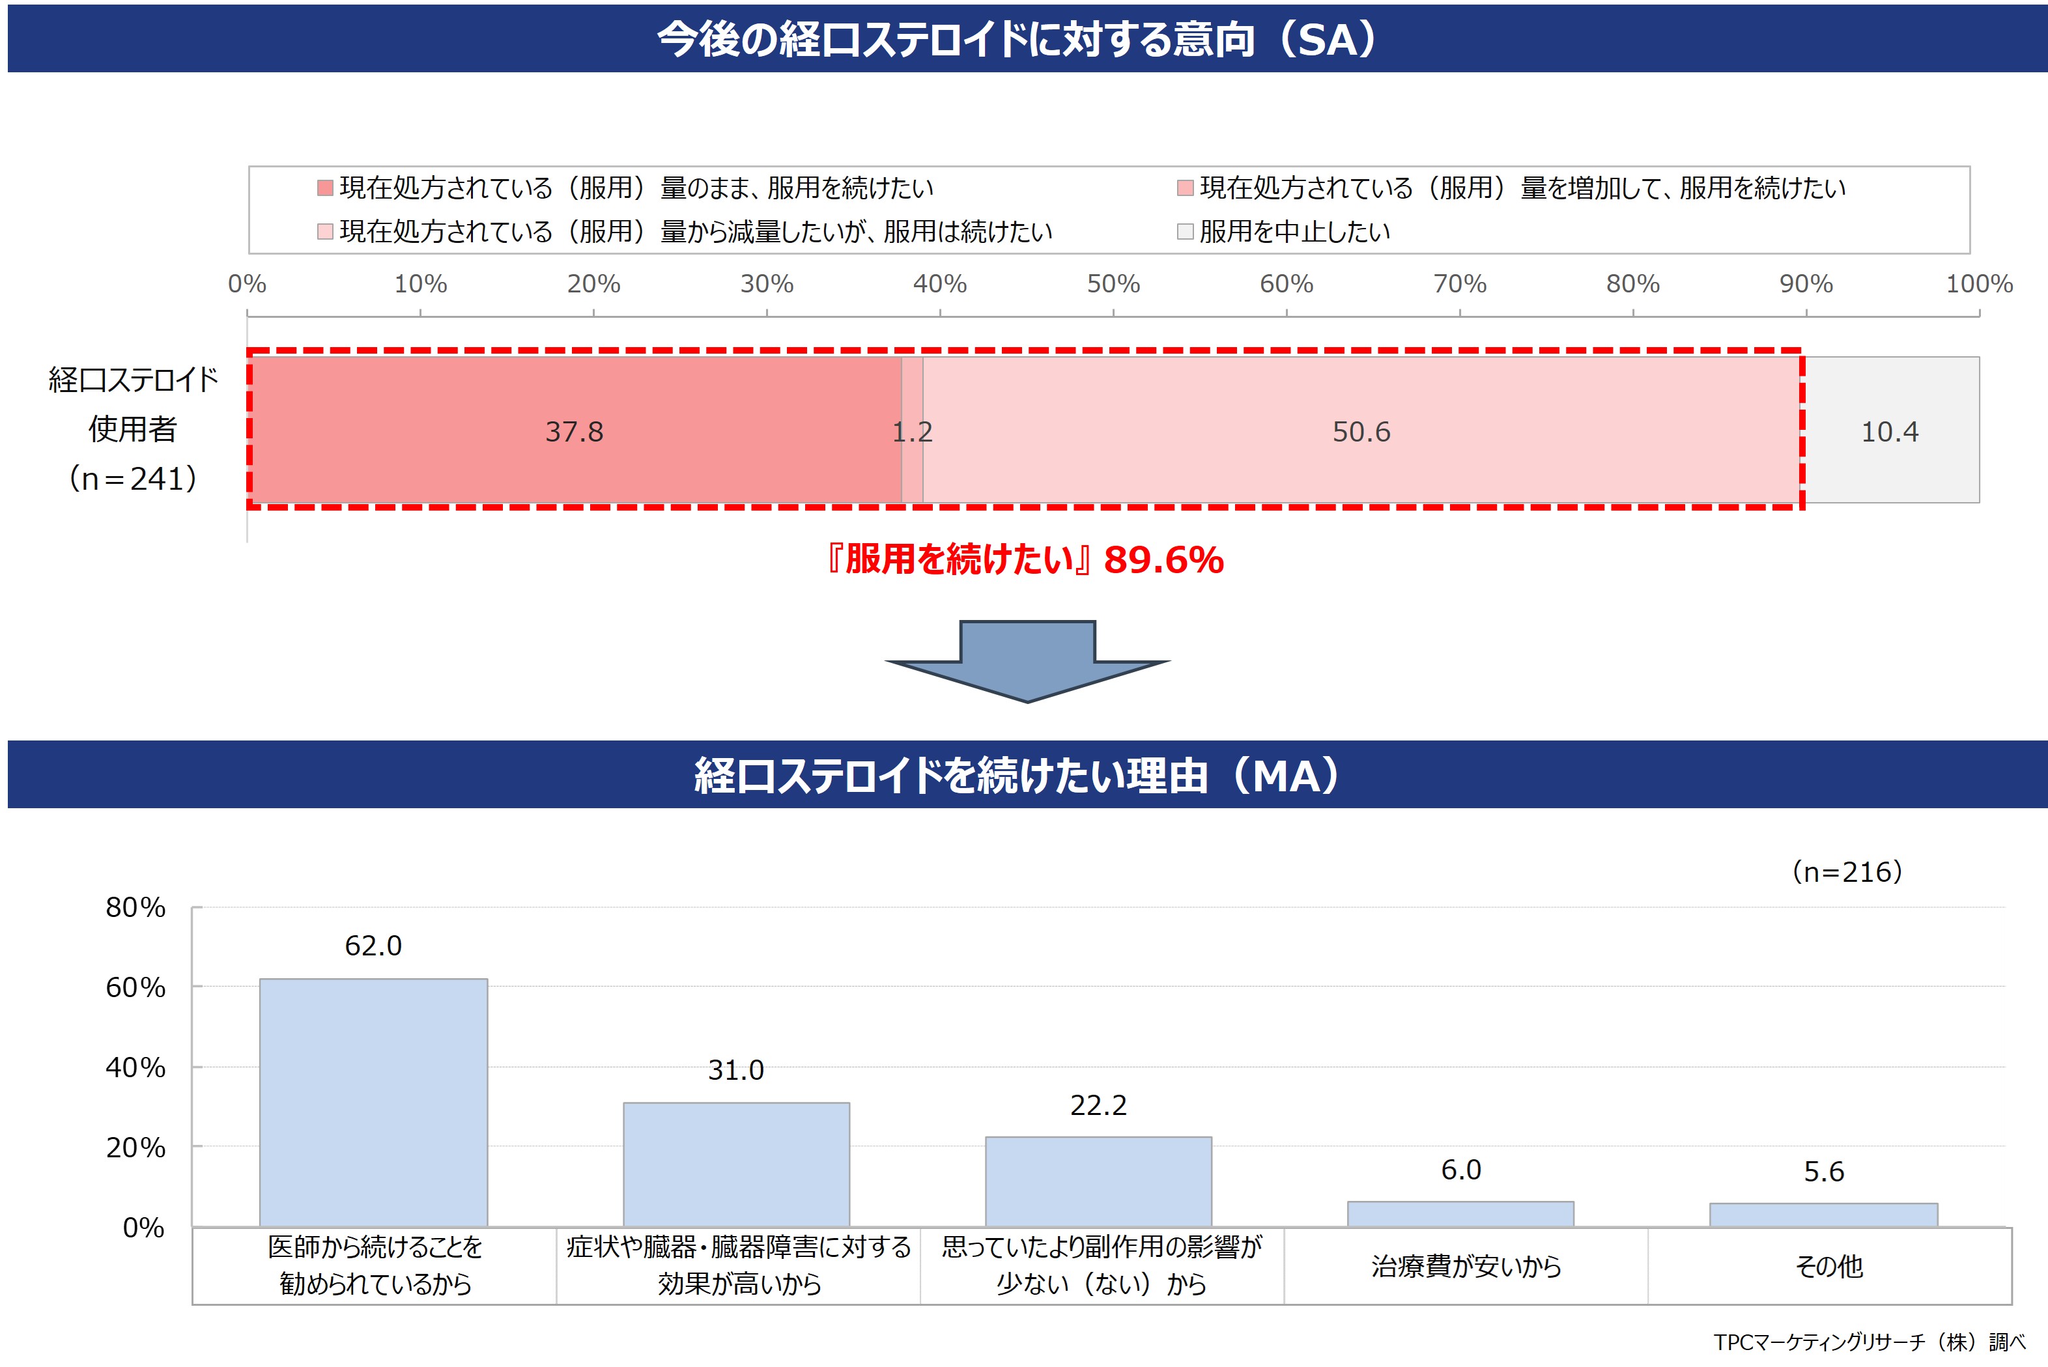Click the 6.0 bar for 治療費が安いから

coord(1460,1213)
